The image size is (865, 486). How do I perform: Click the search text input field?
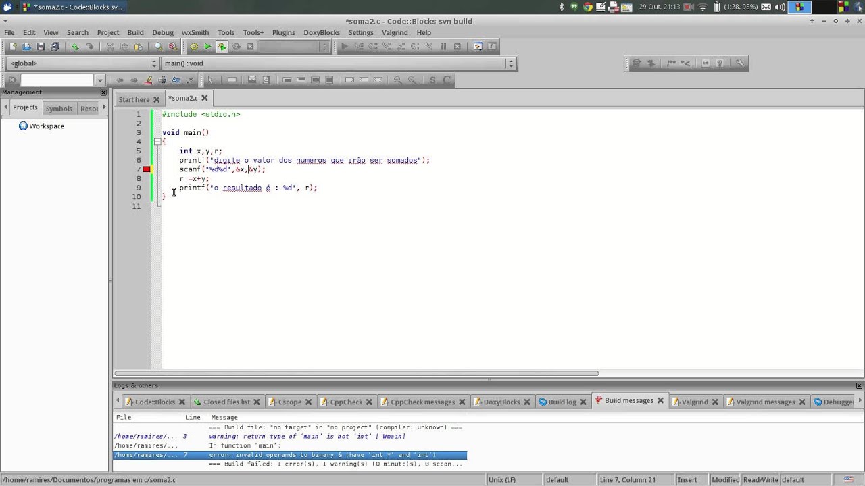[57, 80]
